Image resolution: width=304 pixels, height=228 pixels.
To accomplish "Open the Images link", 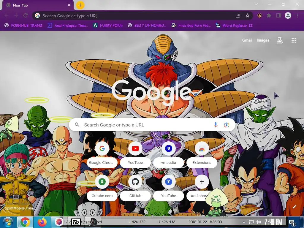I will pyautogui.click(x=263, y=40).
